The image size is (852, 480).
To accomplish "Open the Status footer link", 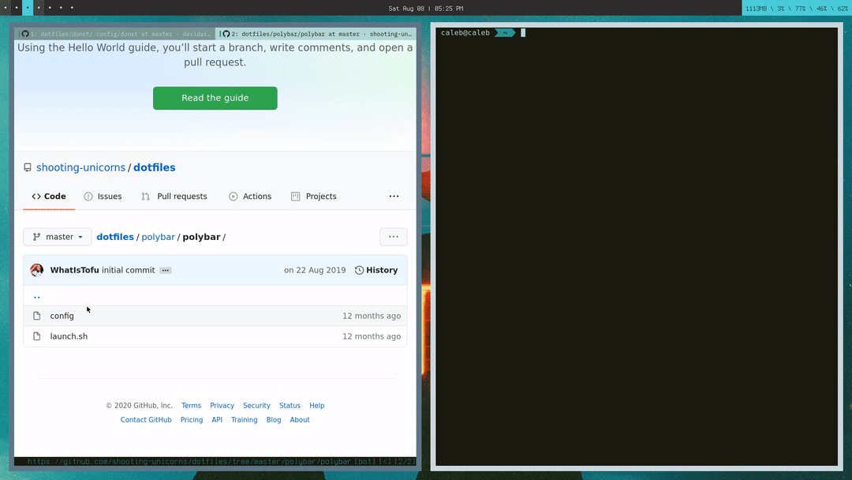I will pyautogui.click(x=290, y=406).
